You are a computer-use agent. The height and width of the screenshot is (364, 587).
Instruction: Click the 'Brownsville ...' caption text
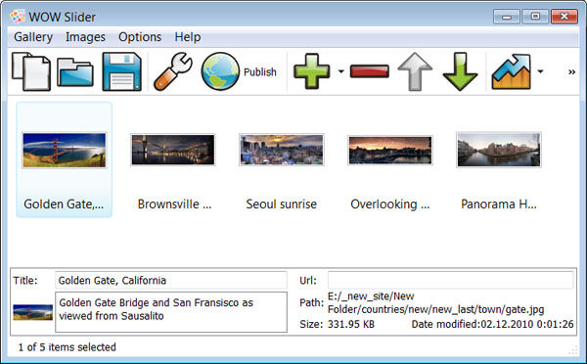point(174,205)
